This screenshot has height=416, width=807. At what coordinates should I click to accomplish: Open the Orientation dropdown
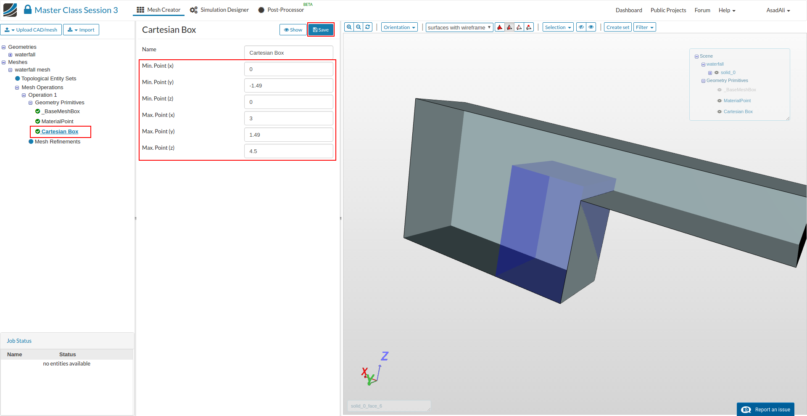coord(399,27)
